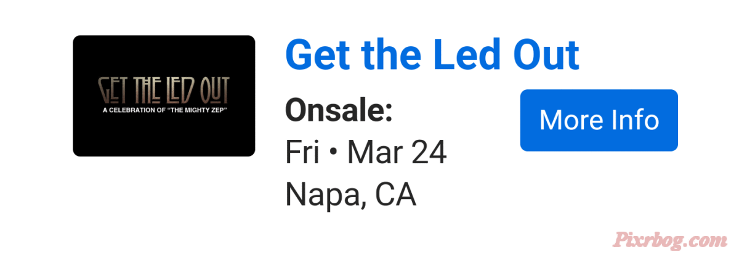The image size is (739, 260).
Task: Click the word 'Info' on the blue button
Action: [x=634, y=120]
